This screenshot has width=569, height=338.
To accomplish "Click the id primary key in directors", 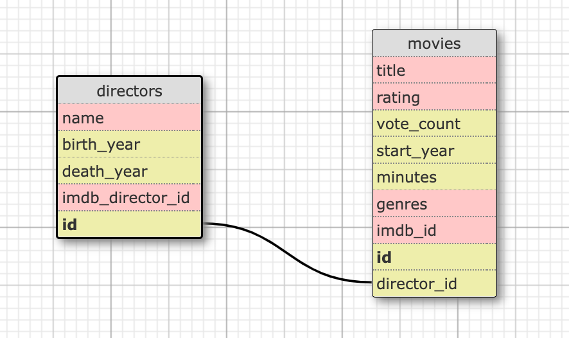I will coord(129,224).
